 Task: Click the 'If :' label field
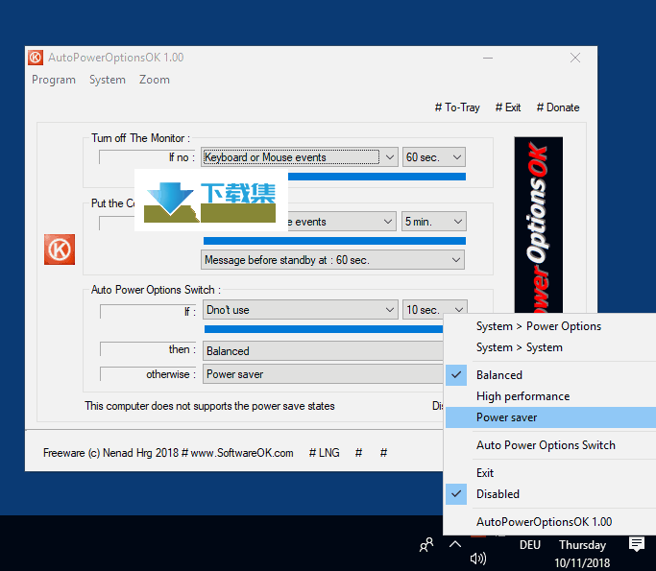[148, 312]
